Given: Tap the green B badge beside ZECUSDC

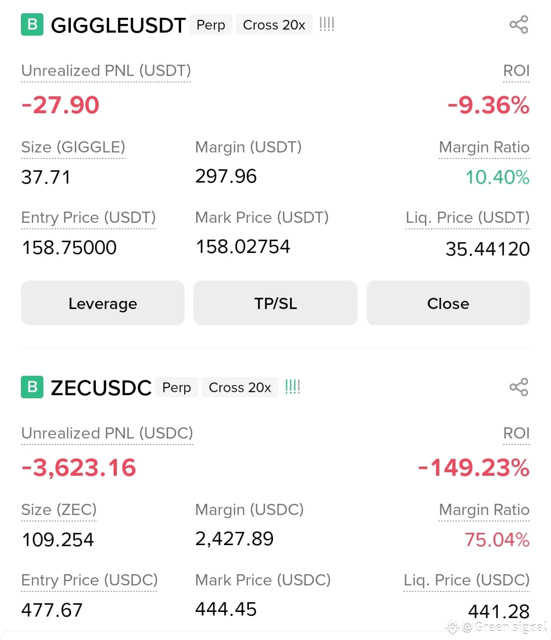Looking at the screenshot, I should 32,387.
